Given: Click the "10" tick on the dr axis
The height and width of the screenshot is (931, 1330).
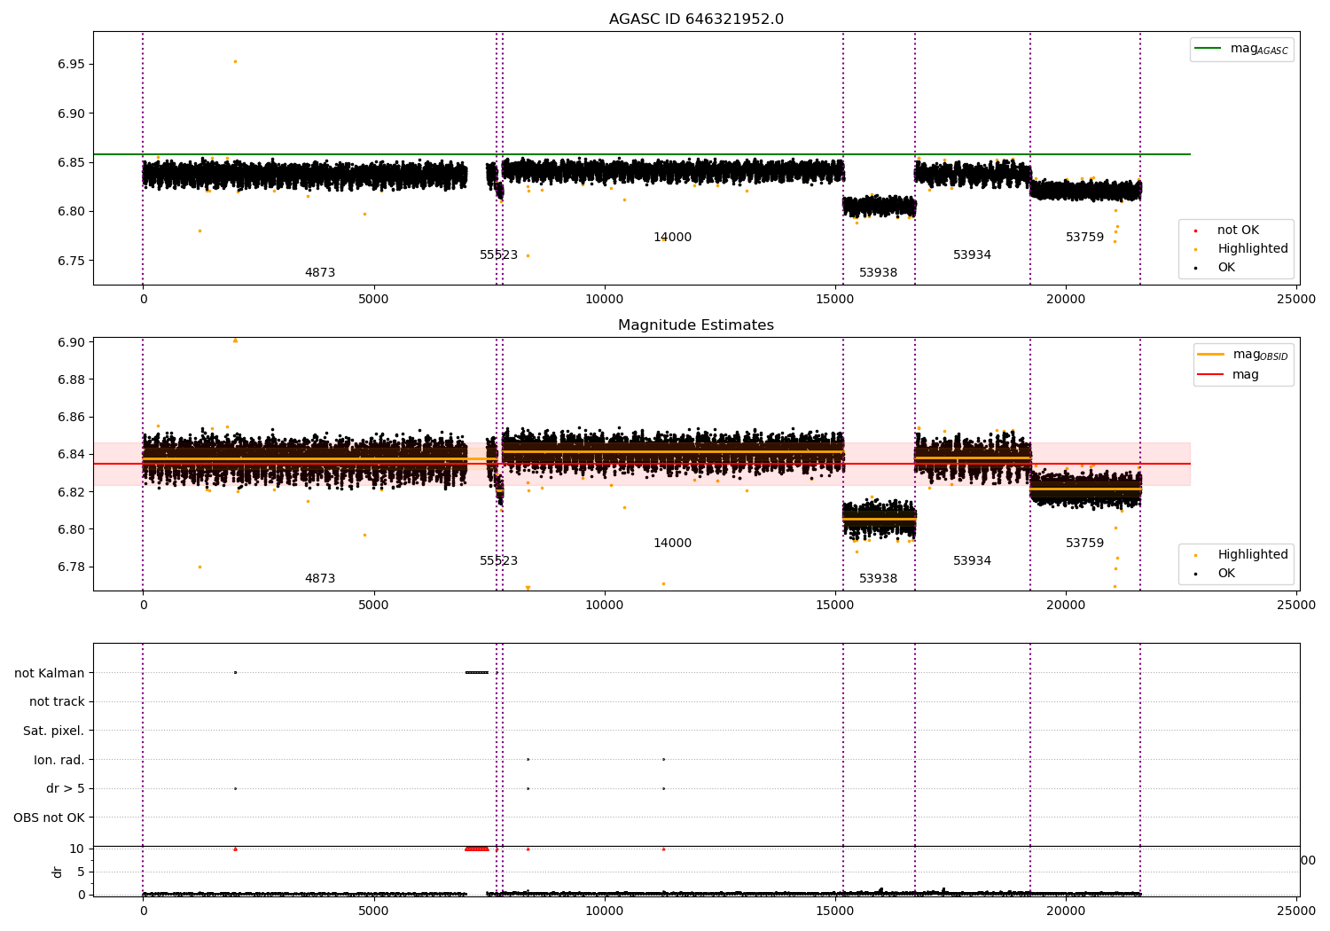Looking at the screenshot, I should [77, 849].
